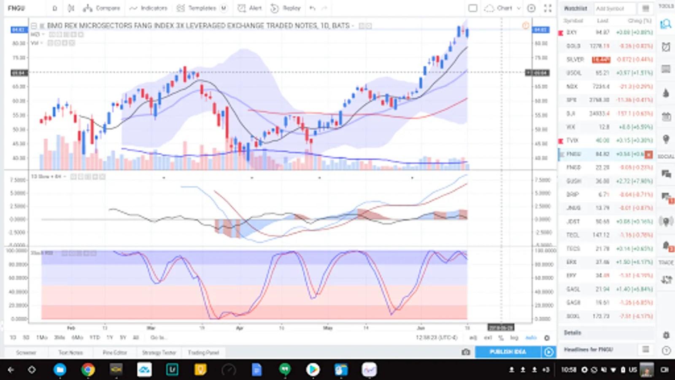This screenshot has height=380, width=675.
Task: Open the Trading Panel tab
Action: click(203, 353)
